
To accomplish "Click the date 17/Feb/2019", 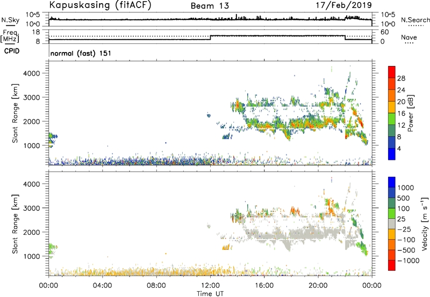I will (343, 5).
